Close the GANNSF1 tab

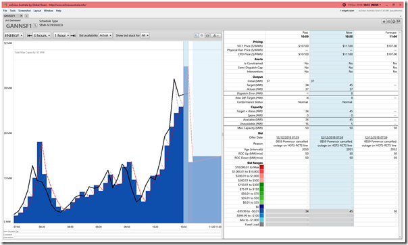[22, 16]
